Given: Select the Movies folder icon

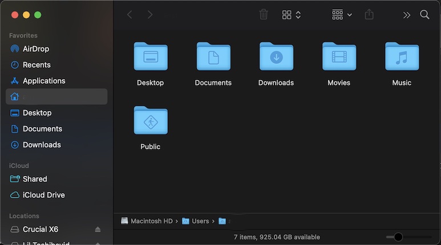Looking at the screenshot, I should (339, 56).
